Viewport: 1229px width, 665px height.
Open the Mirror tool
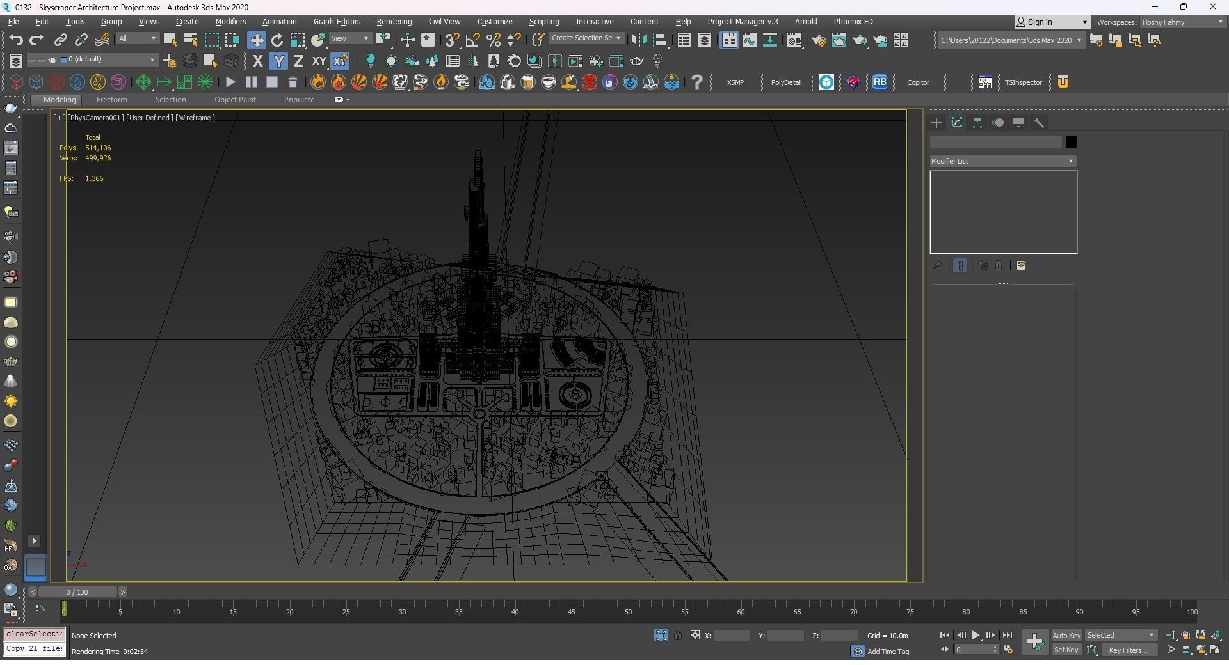[x=638, y=40]
